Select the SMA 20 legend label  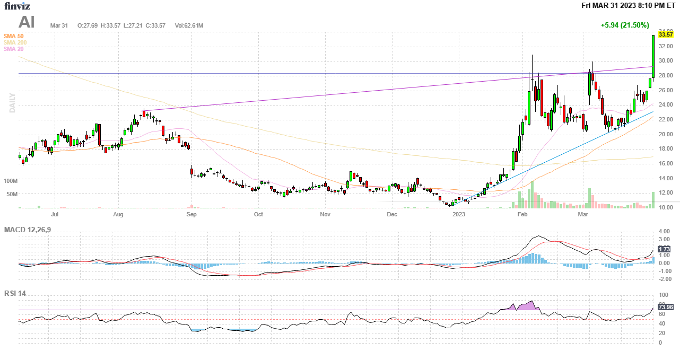[x=13, y=49]
